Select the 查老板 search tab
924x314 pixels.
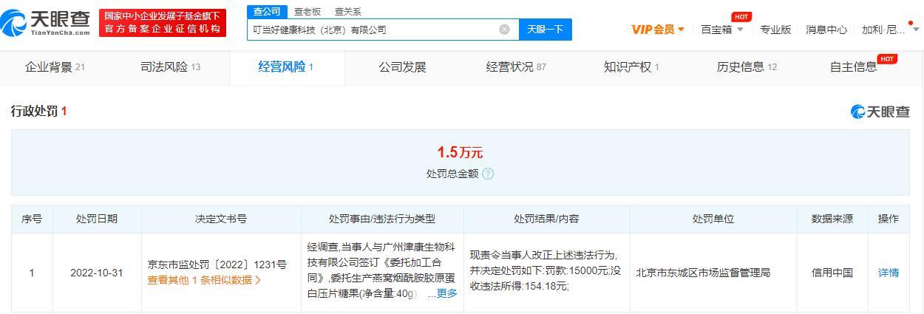(x=308, y=11)
